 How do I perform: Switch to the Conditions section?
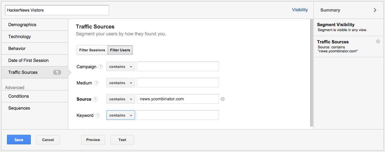(x=34, y=96)
